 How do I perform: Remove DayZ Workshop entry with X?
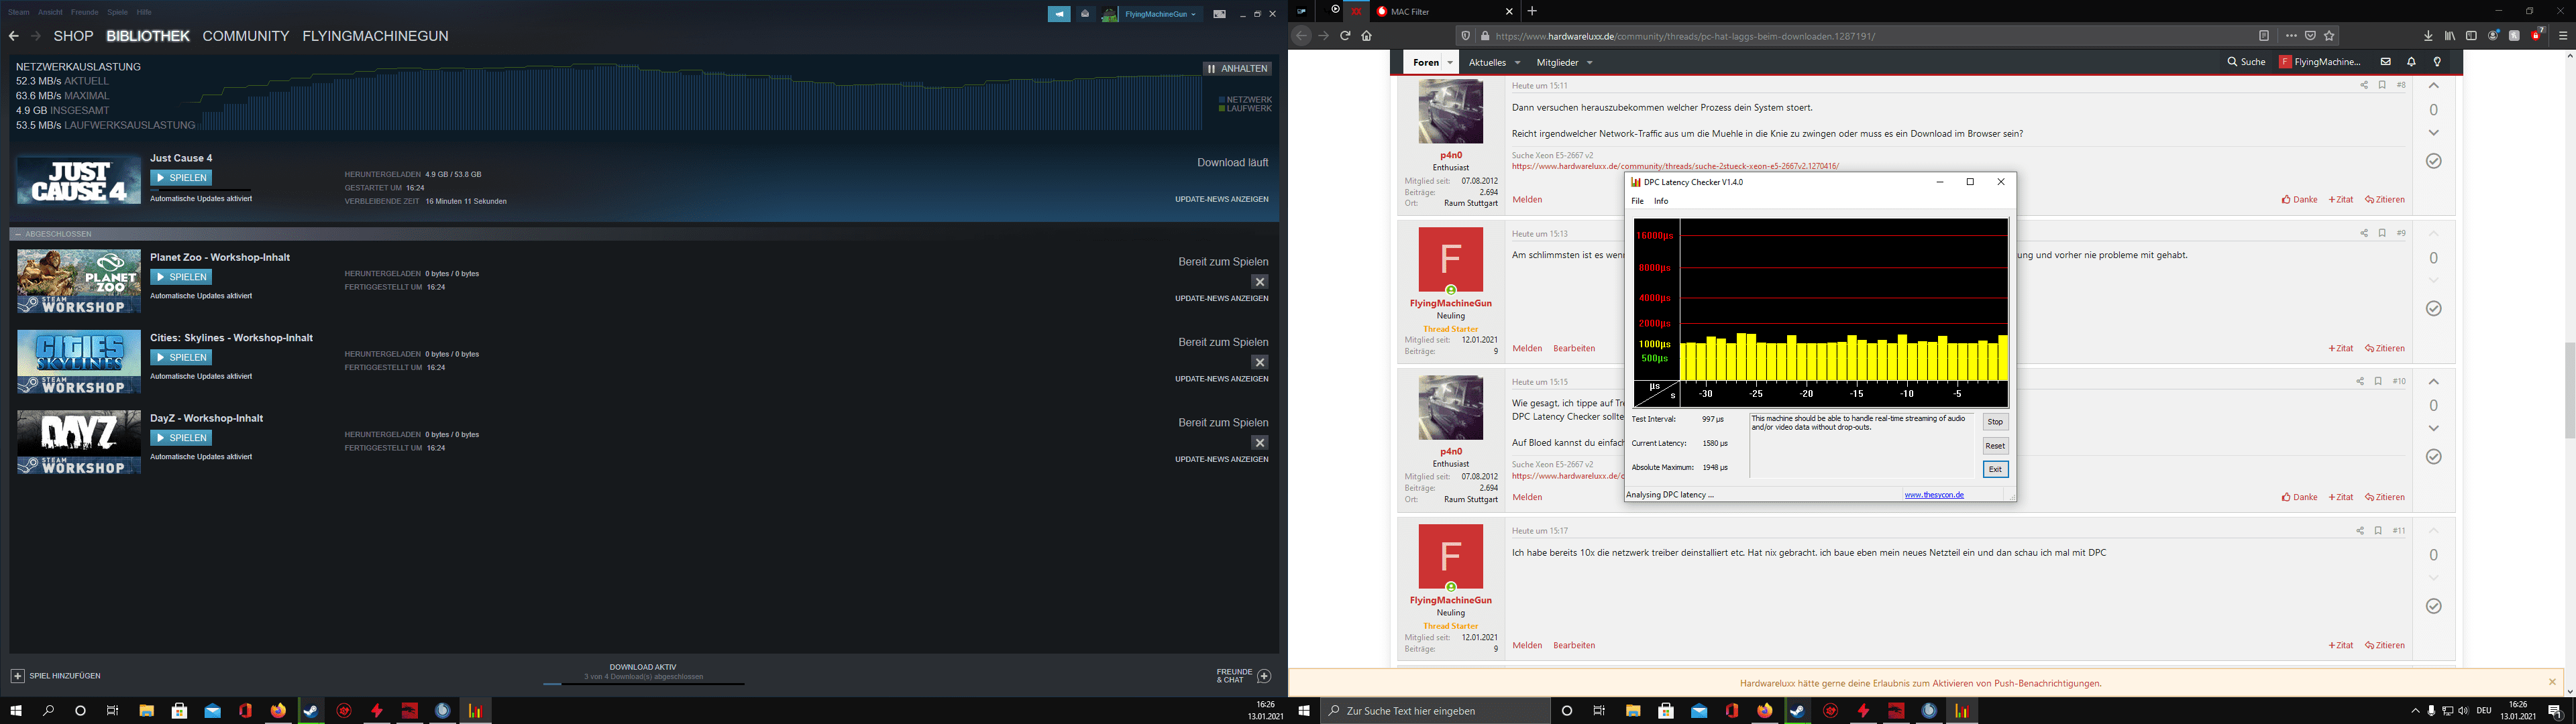(1260, 443)
